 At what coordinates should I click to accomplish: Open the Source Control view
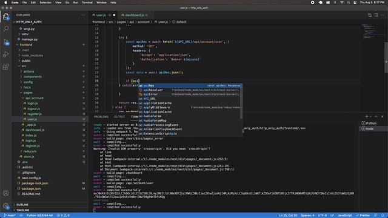click(x=6, y=42)
